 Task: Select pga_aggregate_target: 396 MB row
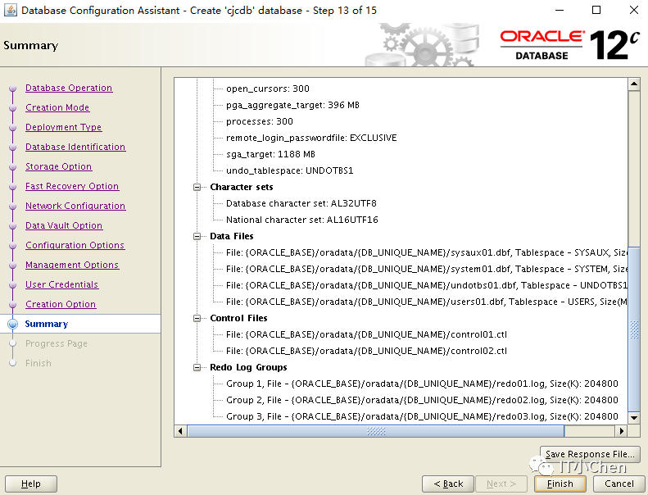[x=292, y=105]
